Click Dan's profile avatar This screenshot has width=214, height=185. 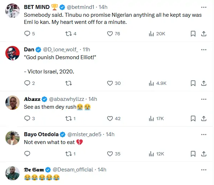(x=12, y=53)
